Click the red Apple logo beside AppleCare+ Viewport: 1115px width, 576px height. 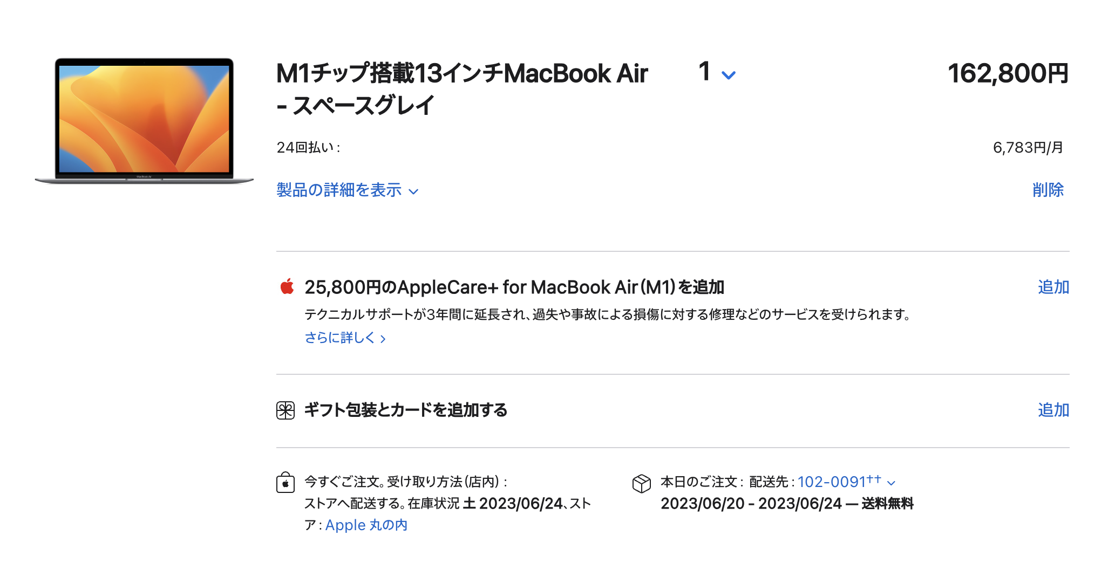(x=287, y=286)
